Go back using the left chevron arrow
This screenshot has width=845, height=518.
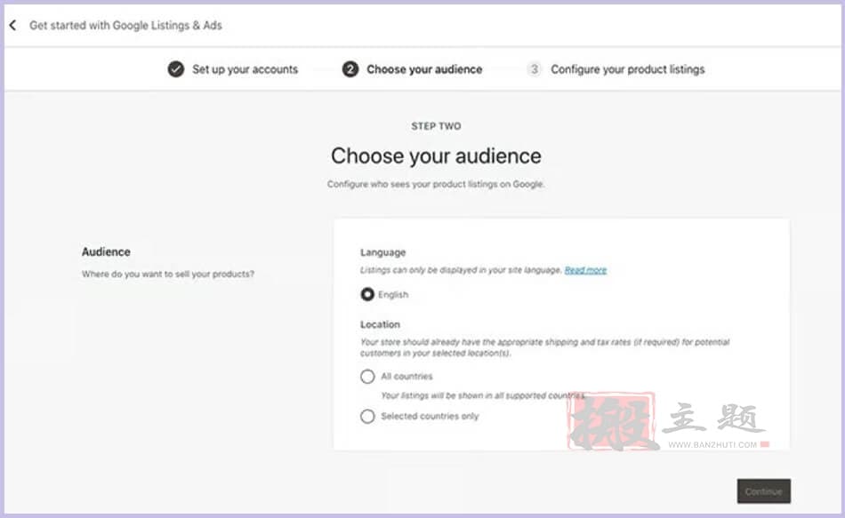[13, 25]
